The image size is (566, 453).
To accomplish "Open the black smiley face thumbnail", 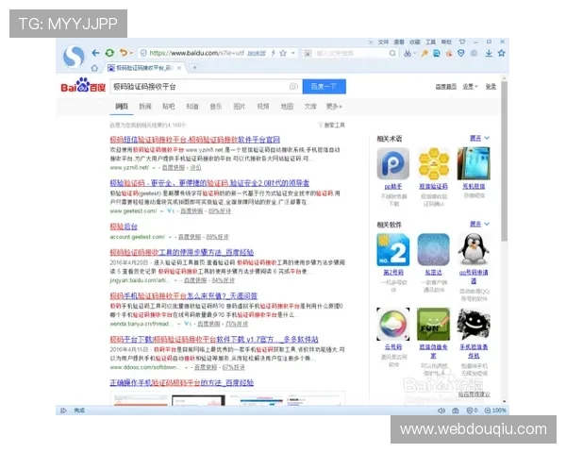I will (474, 324).
